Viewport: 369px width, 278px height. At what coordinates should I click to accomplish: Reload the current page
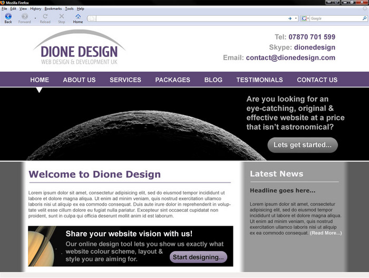pos(45,16)
